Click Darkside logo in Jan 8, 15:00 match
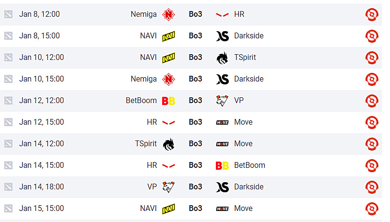Viewport: 390px width, 222px height. click(222, 36)
